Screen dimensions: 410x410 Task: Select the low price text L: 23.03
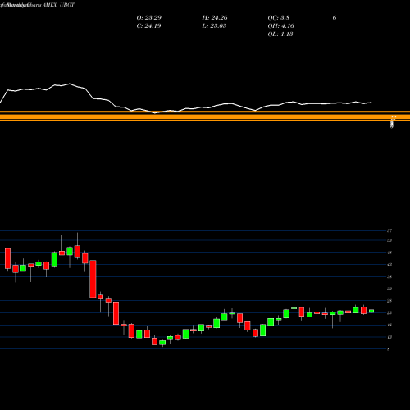coord(214,26)
